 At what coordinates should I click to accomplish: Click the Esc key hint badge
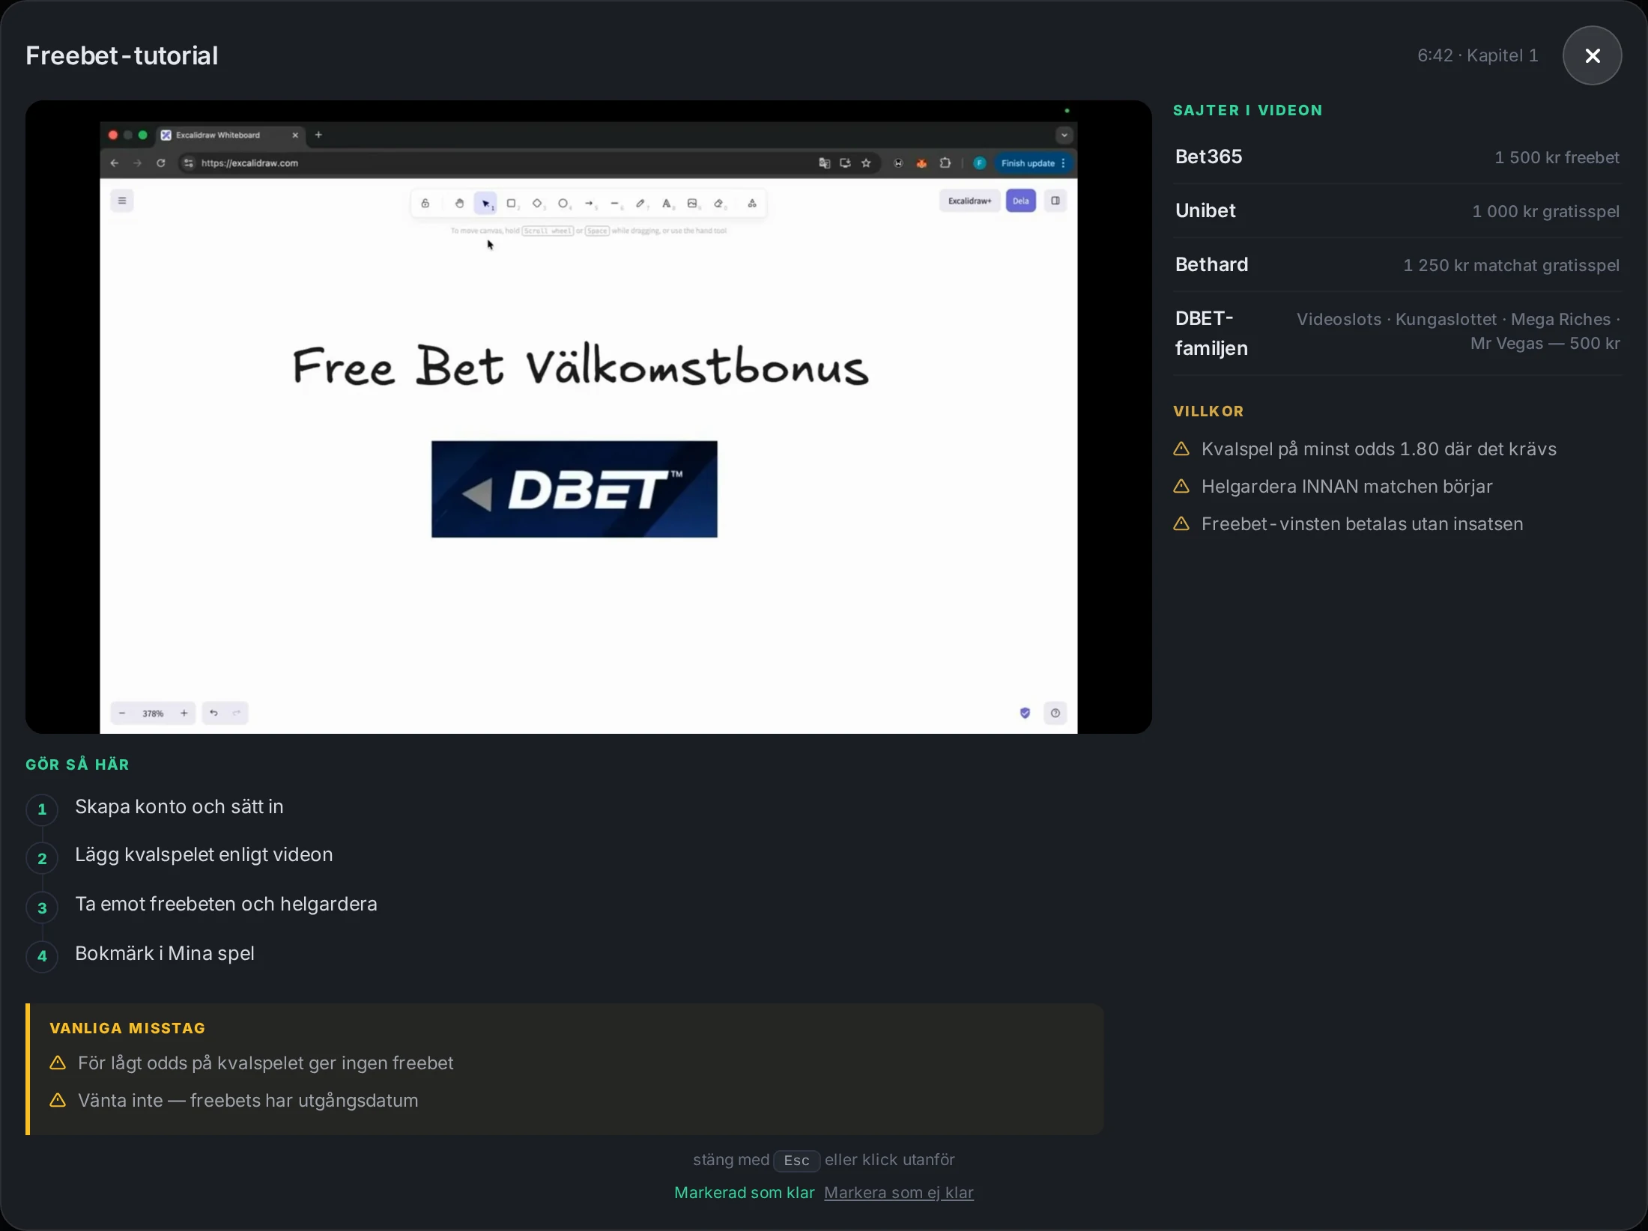tap(796, 1161)
